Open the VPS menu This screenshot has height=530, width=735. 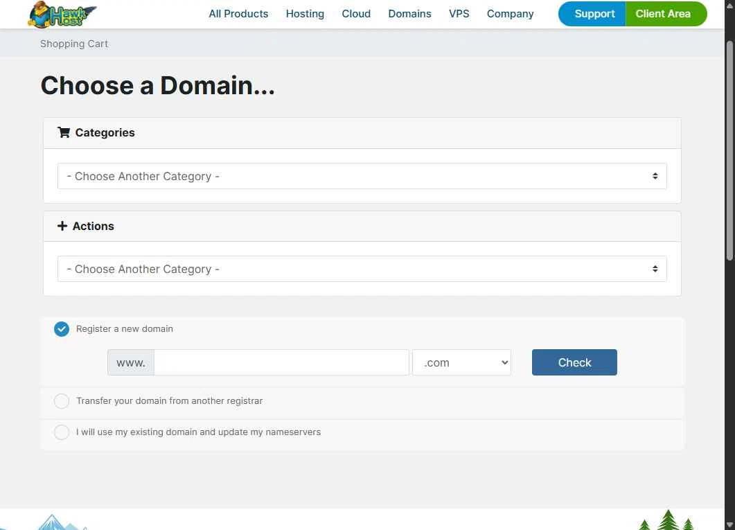459,14
